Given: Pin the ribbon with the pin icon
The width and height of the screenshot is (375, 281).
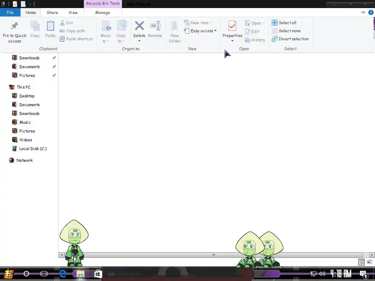Looking at the screenshot, I should pos(363,12).
